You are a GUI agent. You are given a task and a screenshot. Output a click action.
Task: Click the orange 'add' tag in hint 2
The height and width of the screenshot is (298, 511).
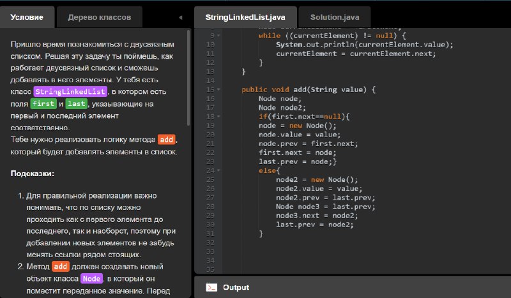[x=60, y=266]
